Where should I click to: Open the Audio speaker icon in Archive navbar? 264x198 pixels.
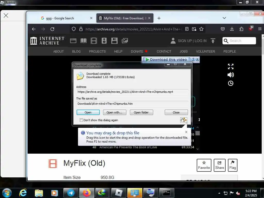click(104, 41)
